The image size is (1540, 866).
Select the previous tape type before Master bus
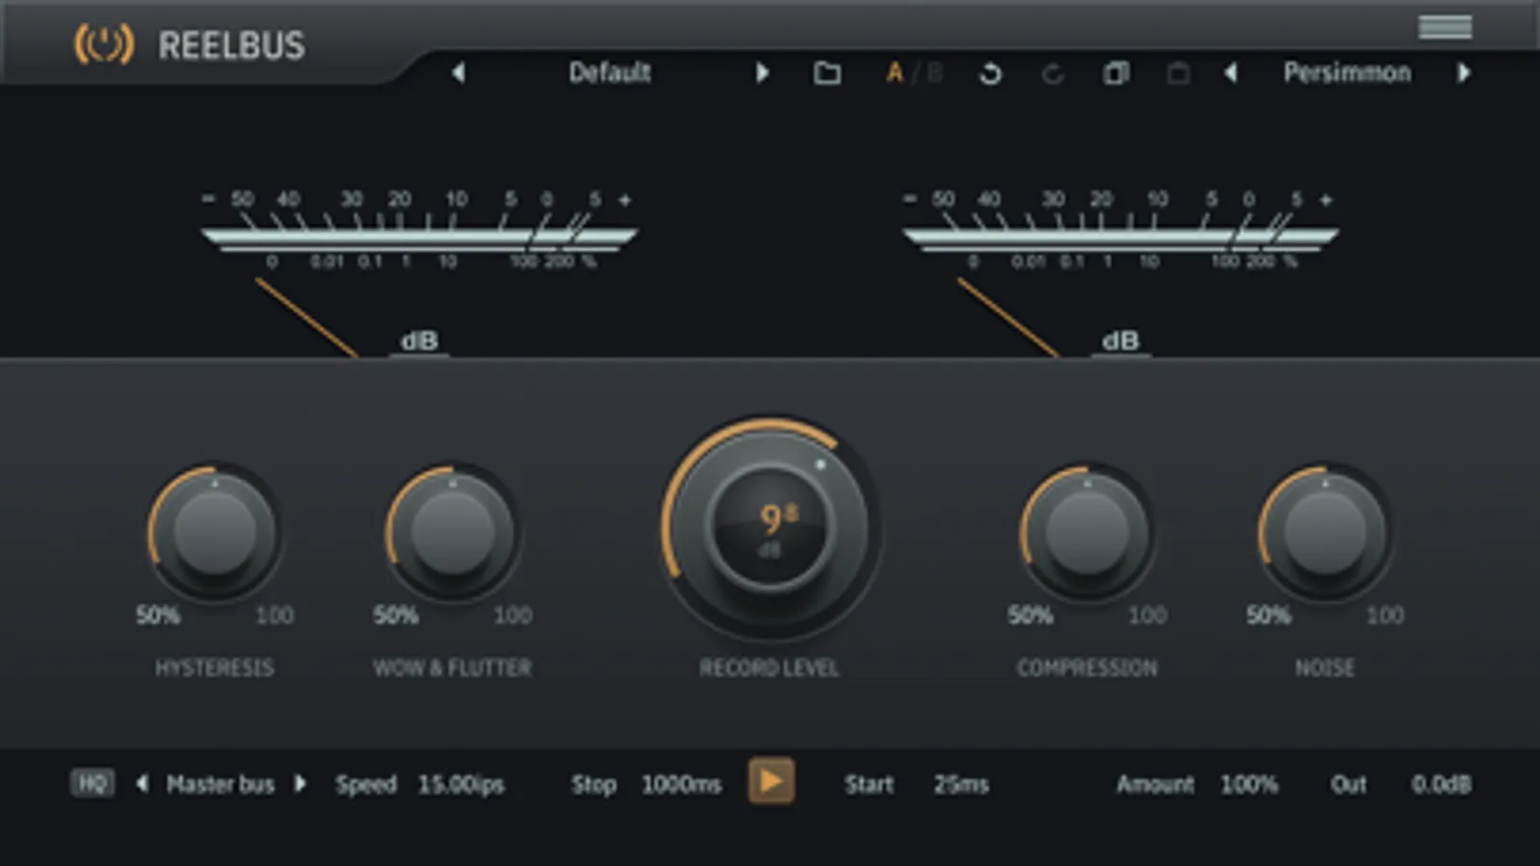coord(143,783)
